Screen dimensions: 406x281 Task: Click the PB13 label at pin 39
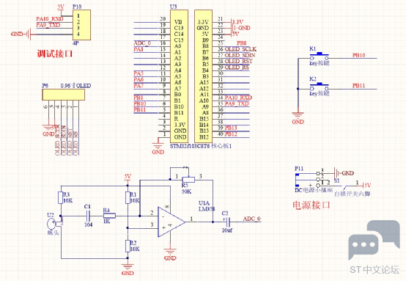click(231, 128)
